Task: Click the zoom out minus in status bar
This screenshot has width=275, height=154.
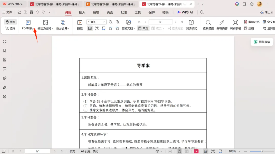Action: coord(245,151)
